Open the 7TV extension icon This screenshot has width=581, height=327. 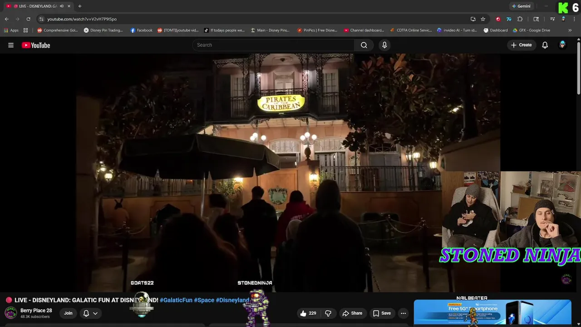pyautogui.click(x=509, y=19)
